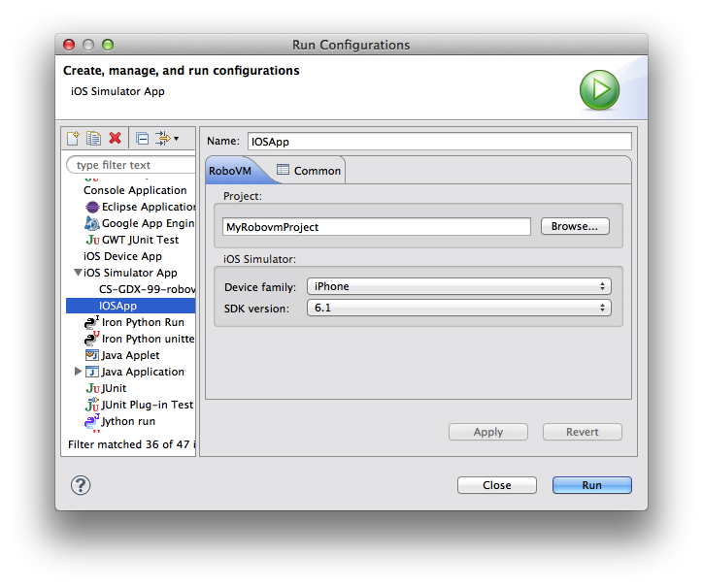Select Eclipse Application icon entry
This screenshot has width=703, height=587.
(x=92, y=207)
